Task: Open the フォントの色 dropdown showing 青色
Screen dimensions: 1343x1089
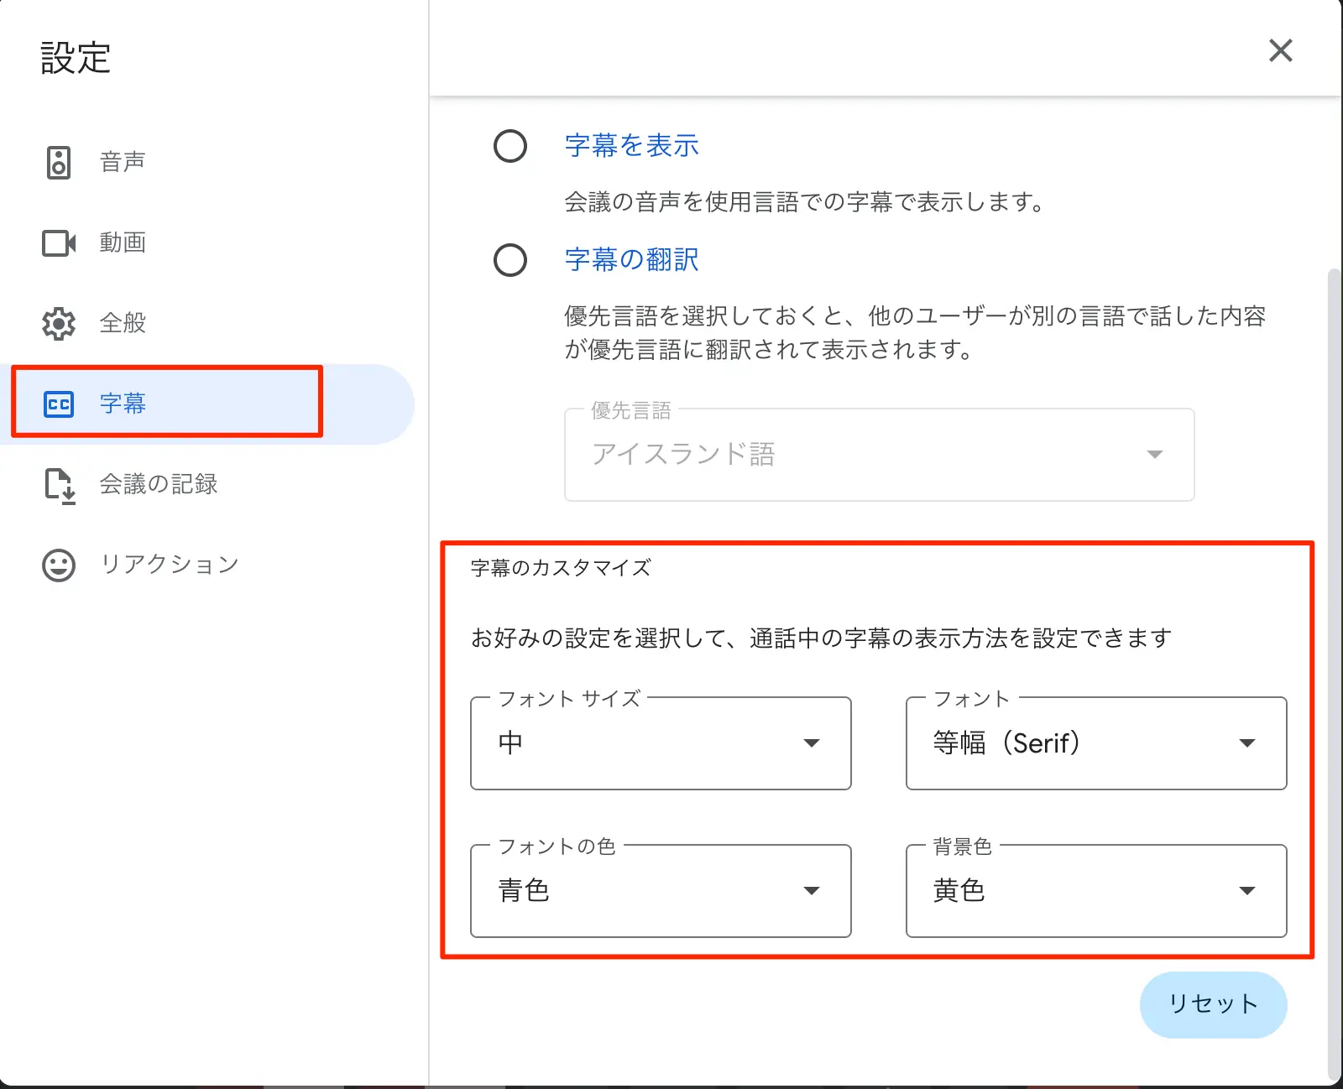Action: [x=661, y=891]
